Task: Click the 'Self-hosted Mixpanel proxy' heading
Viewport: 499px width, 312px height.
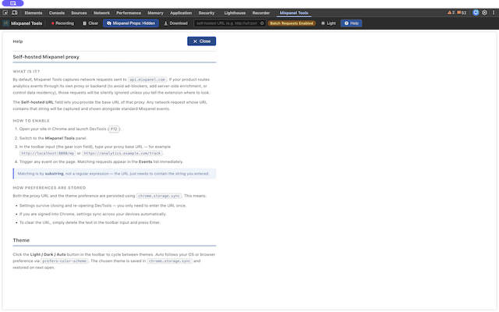Action: click(46, 57)
